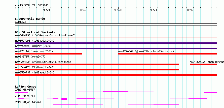Screen dimensions: 224x108
Task: Click the red bar under nsv4265102
Action: click(x=203, y=64)
